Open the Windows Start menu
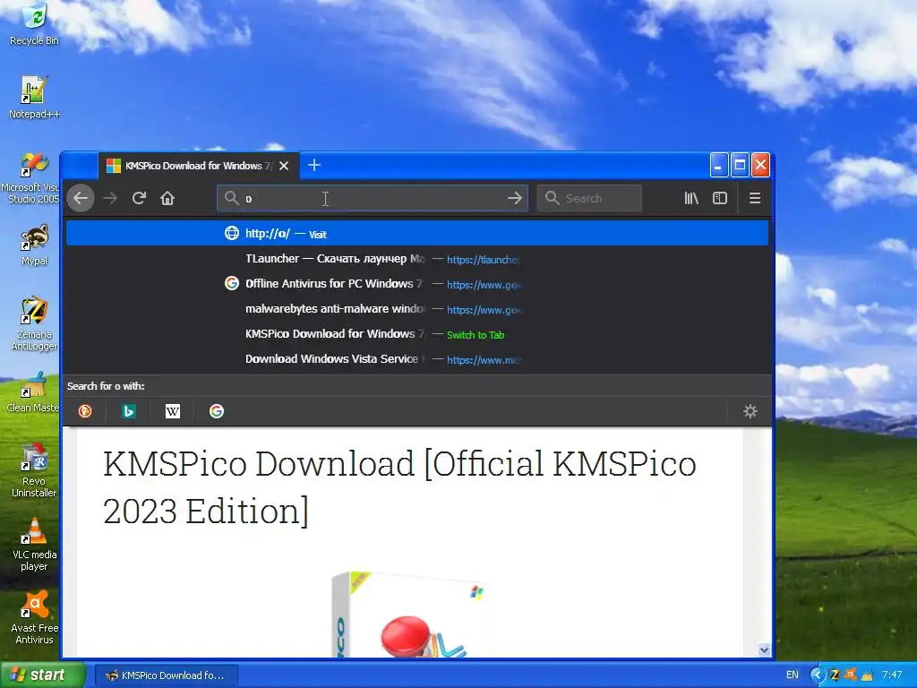 [42, 675]
